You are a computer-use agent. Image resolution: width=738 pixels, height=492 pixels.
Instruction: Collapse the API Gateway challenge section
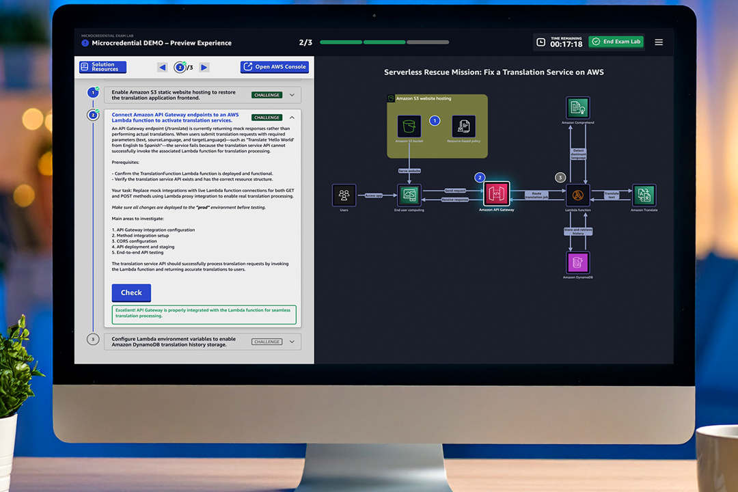coord(292,118)
